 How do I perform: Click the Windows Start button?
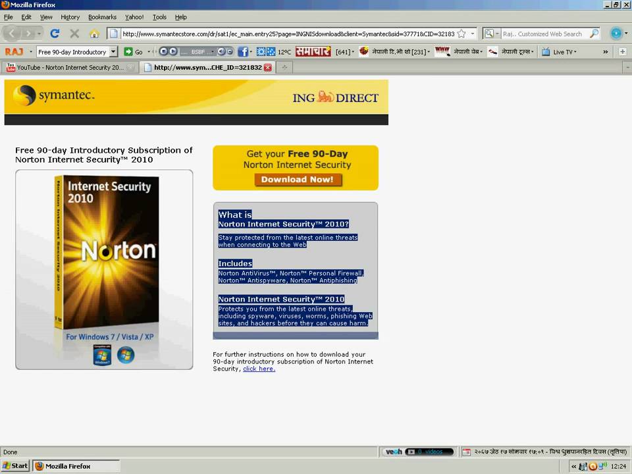coord(15,466)
